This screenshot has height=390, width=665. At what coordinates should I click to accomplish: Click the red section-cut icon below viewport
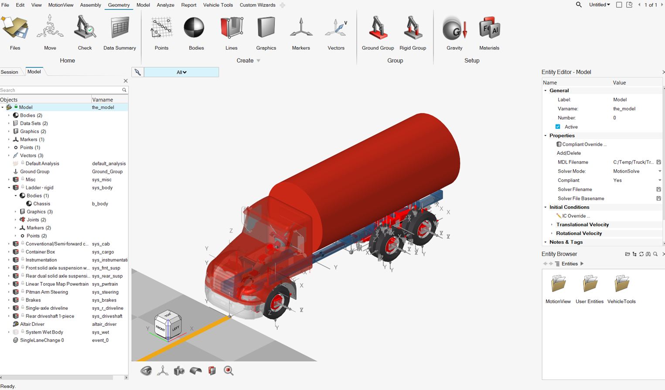[212, 370]
